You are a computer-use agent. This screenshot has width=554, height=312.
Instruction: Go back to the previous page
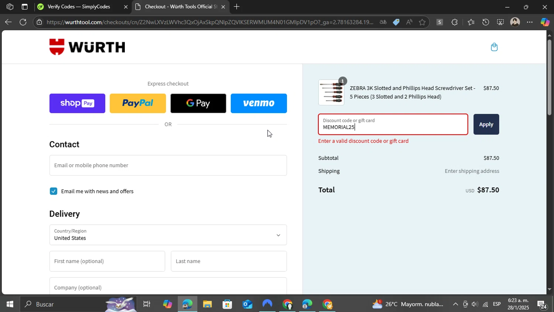8,22
